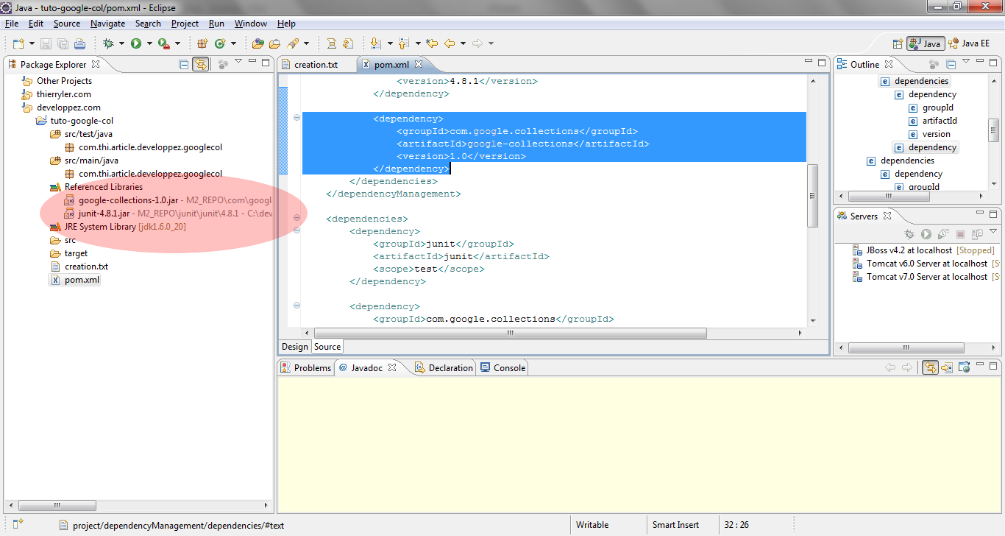Open the Navigate menu
Viewport: 1005px width, 536px height.
click(x=107, y=24)
